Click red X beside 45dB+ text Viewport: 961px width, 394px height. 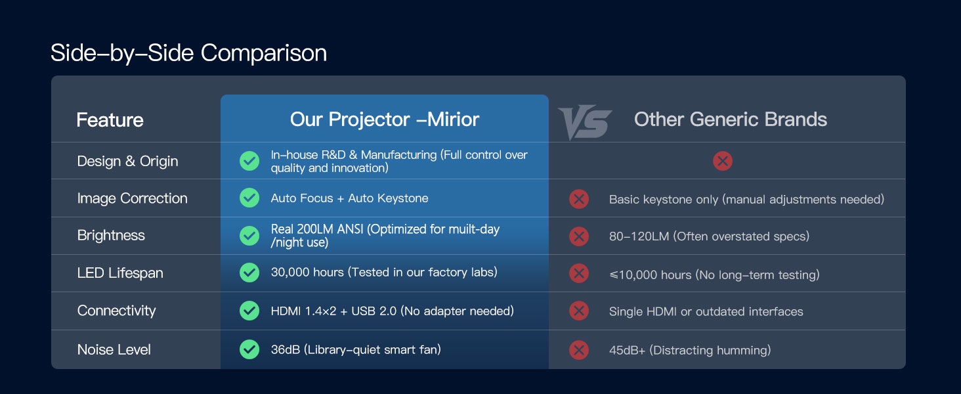[579, 350]
